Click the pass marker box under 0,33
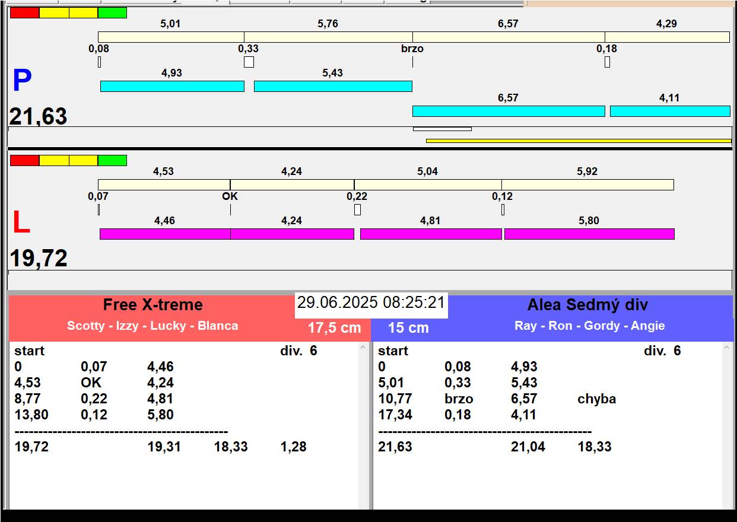The width and height of the screenshot is (737, 522). point(249,62)
